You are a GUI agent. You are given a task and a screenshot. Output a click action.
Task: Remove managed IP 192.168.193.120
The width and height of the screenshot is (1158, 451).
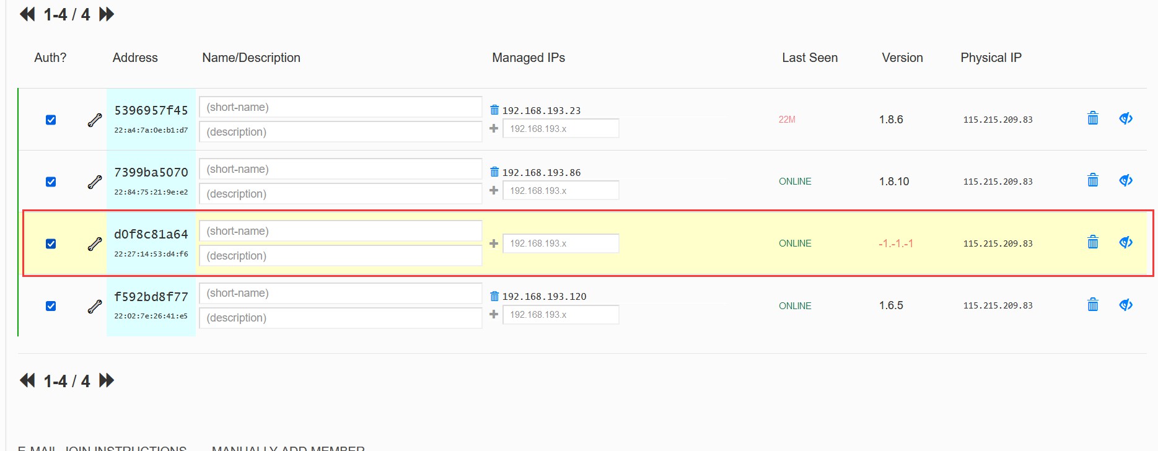click(x=494, y=296)
